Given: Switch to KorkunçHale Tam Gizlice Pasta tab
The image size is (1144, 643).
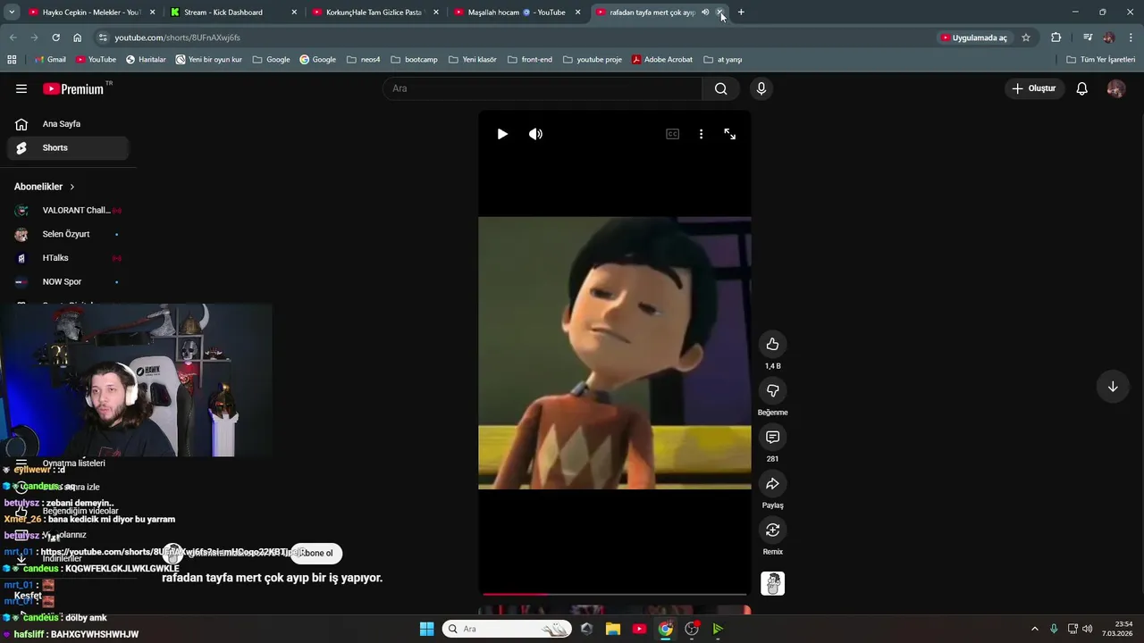Looking at the screenshot, I should click(374, 13).
